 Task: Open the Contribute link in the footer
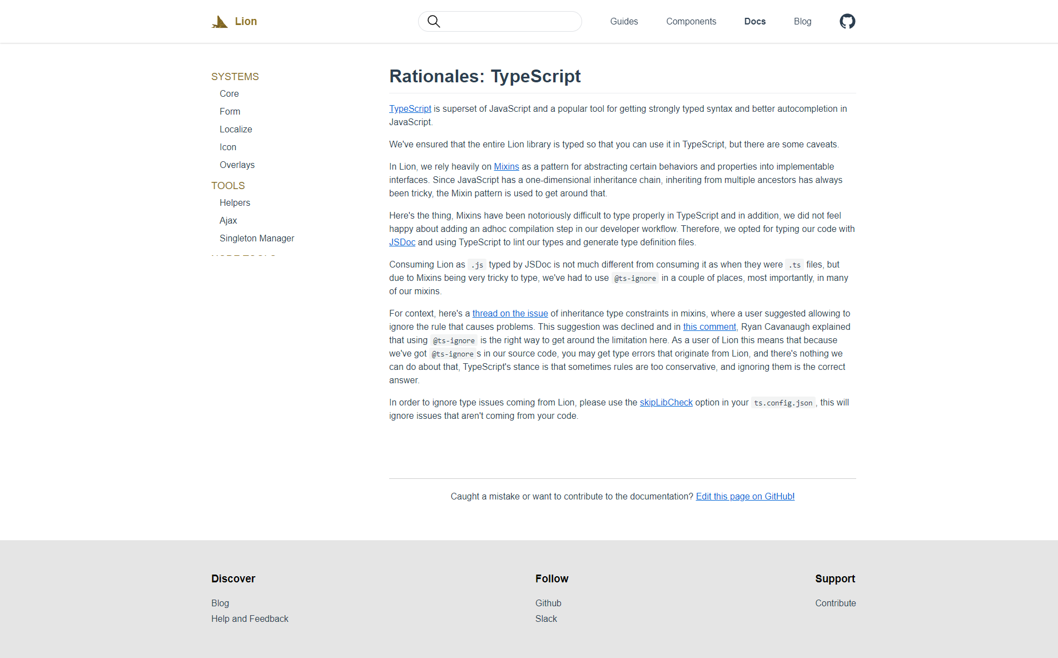tap(835, 603)
